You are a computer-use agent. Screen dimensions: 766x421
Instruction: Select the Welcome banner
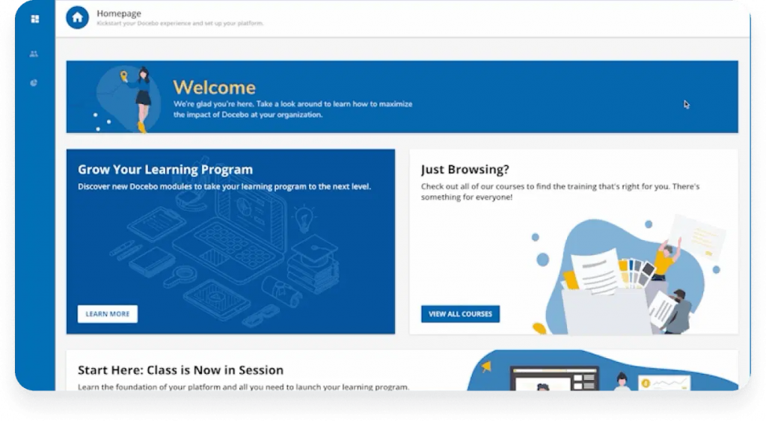[x=402, y=96]
